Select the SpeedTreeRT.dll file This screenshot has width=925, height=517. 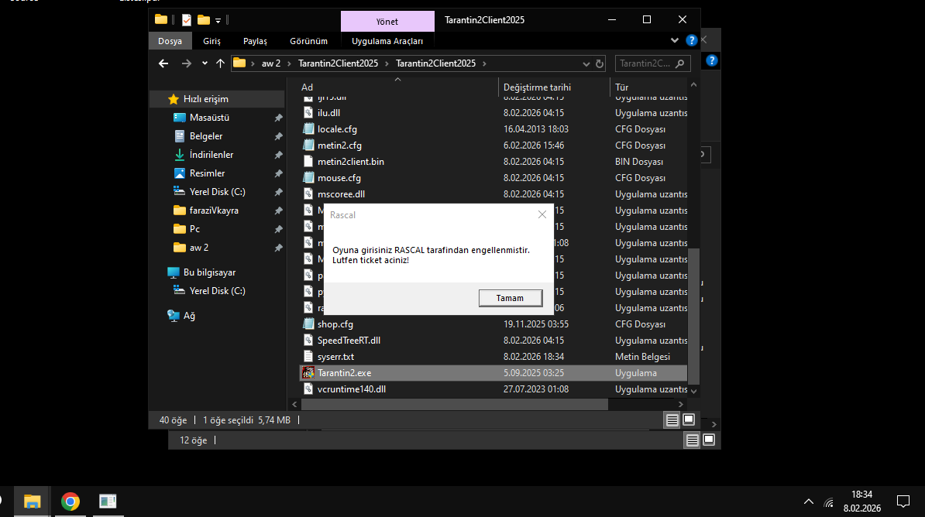(349, 341)
